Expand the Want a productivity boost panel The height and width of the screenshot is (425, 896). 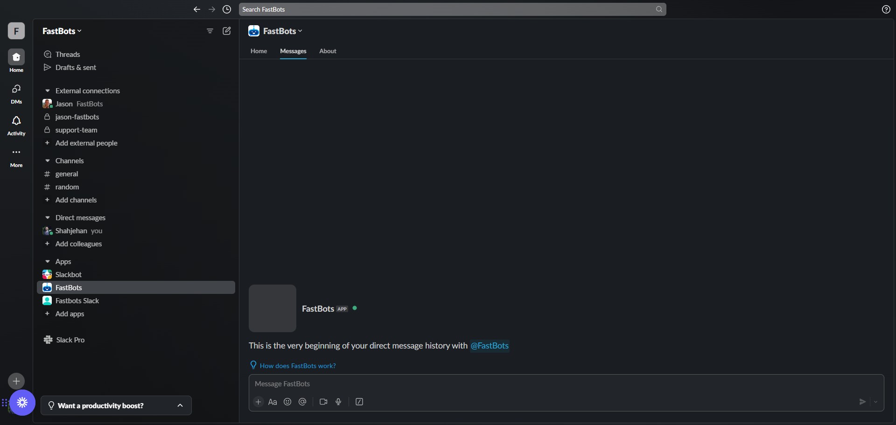(x=116, y=405)
